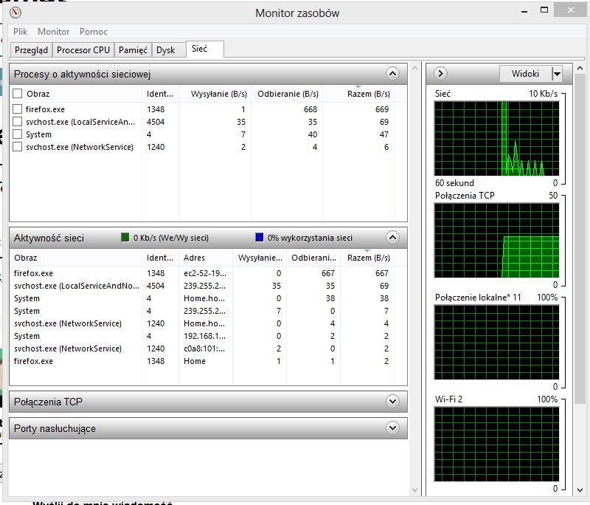Image resolution: width=590 pixels, height=505 pixels.
Task: Click the Resource Monitor app icon in title bar
Action: 16,13
